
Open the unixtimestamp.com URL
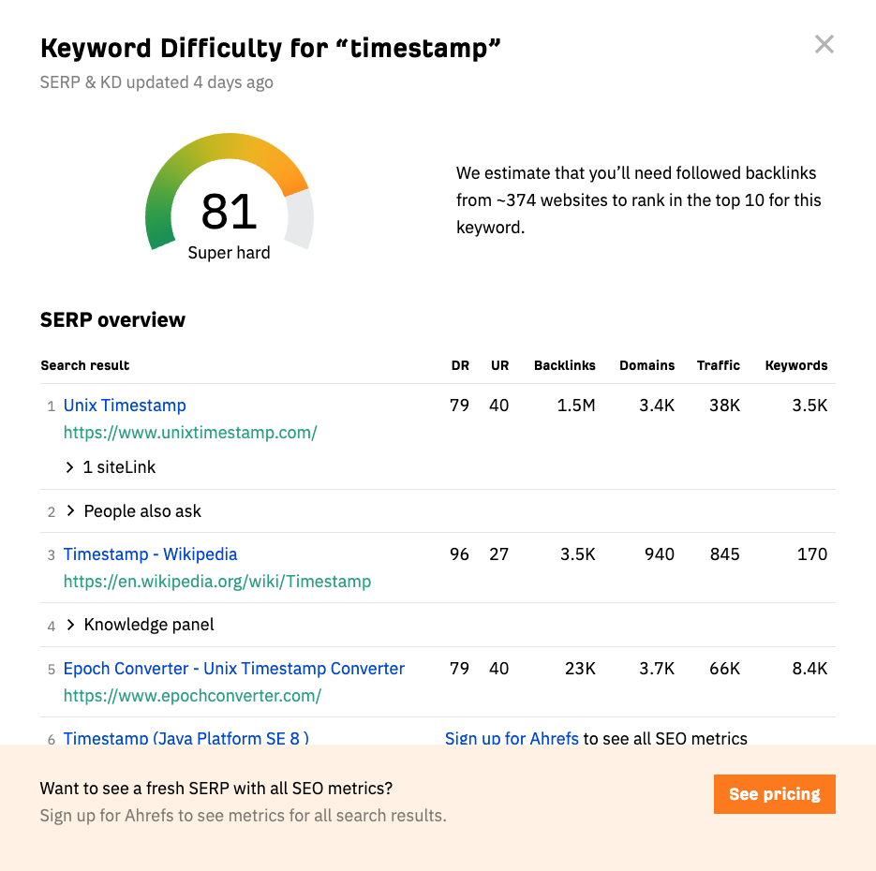tap(190, 433)
